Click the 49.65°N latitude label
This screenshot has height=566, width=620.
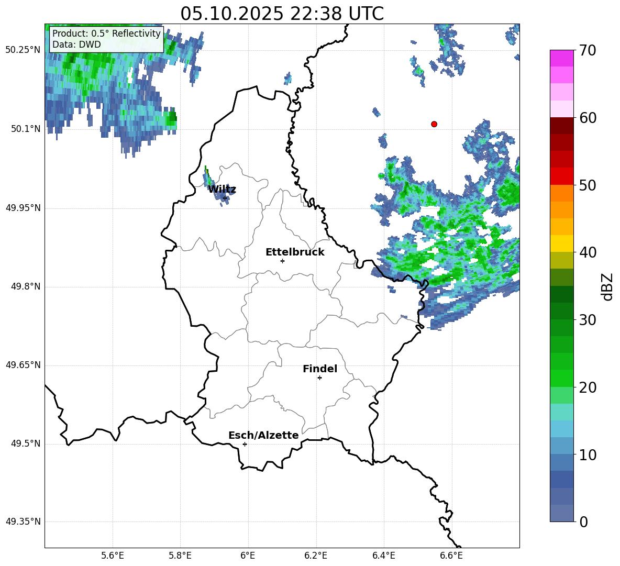[23, 365]
